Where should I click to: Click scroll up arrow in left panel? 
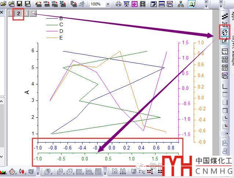(x=1, y=102)
